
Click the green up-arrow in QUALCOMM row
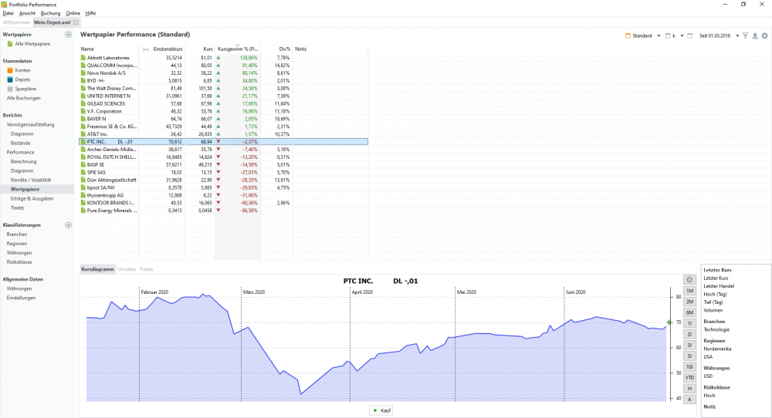[x=218, y=65]
